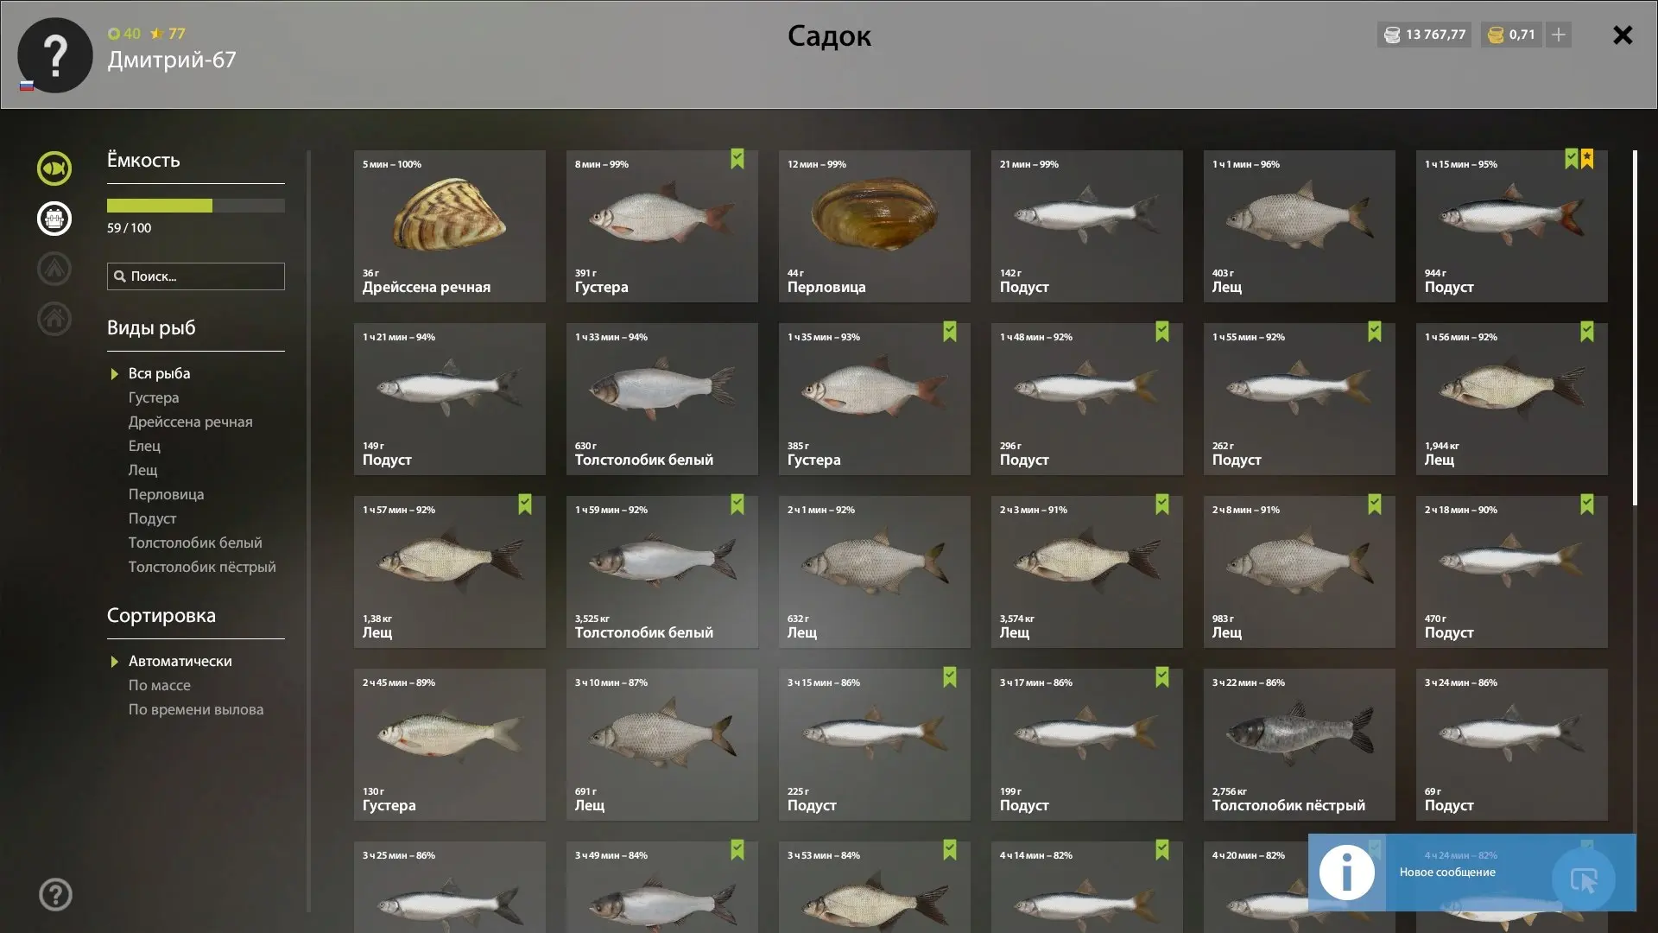Click the gold coins balance 0,71
The height and width of the screenshot is (933, 1658).
pos(1511,35)
